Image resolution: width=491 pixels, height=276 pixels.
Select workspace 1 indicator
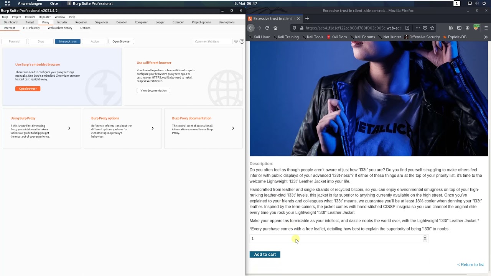pyautogui.click(x=457, y=3)
